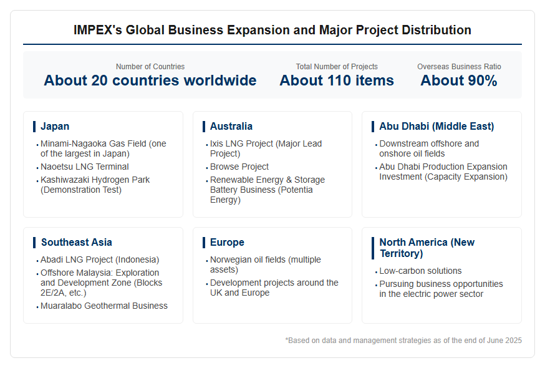545x368 pixels.
Task: Select the Naoetsu LNG Terminal item
Action: [x=84, y=167]
